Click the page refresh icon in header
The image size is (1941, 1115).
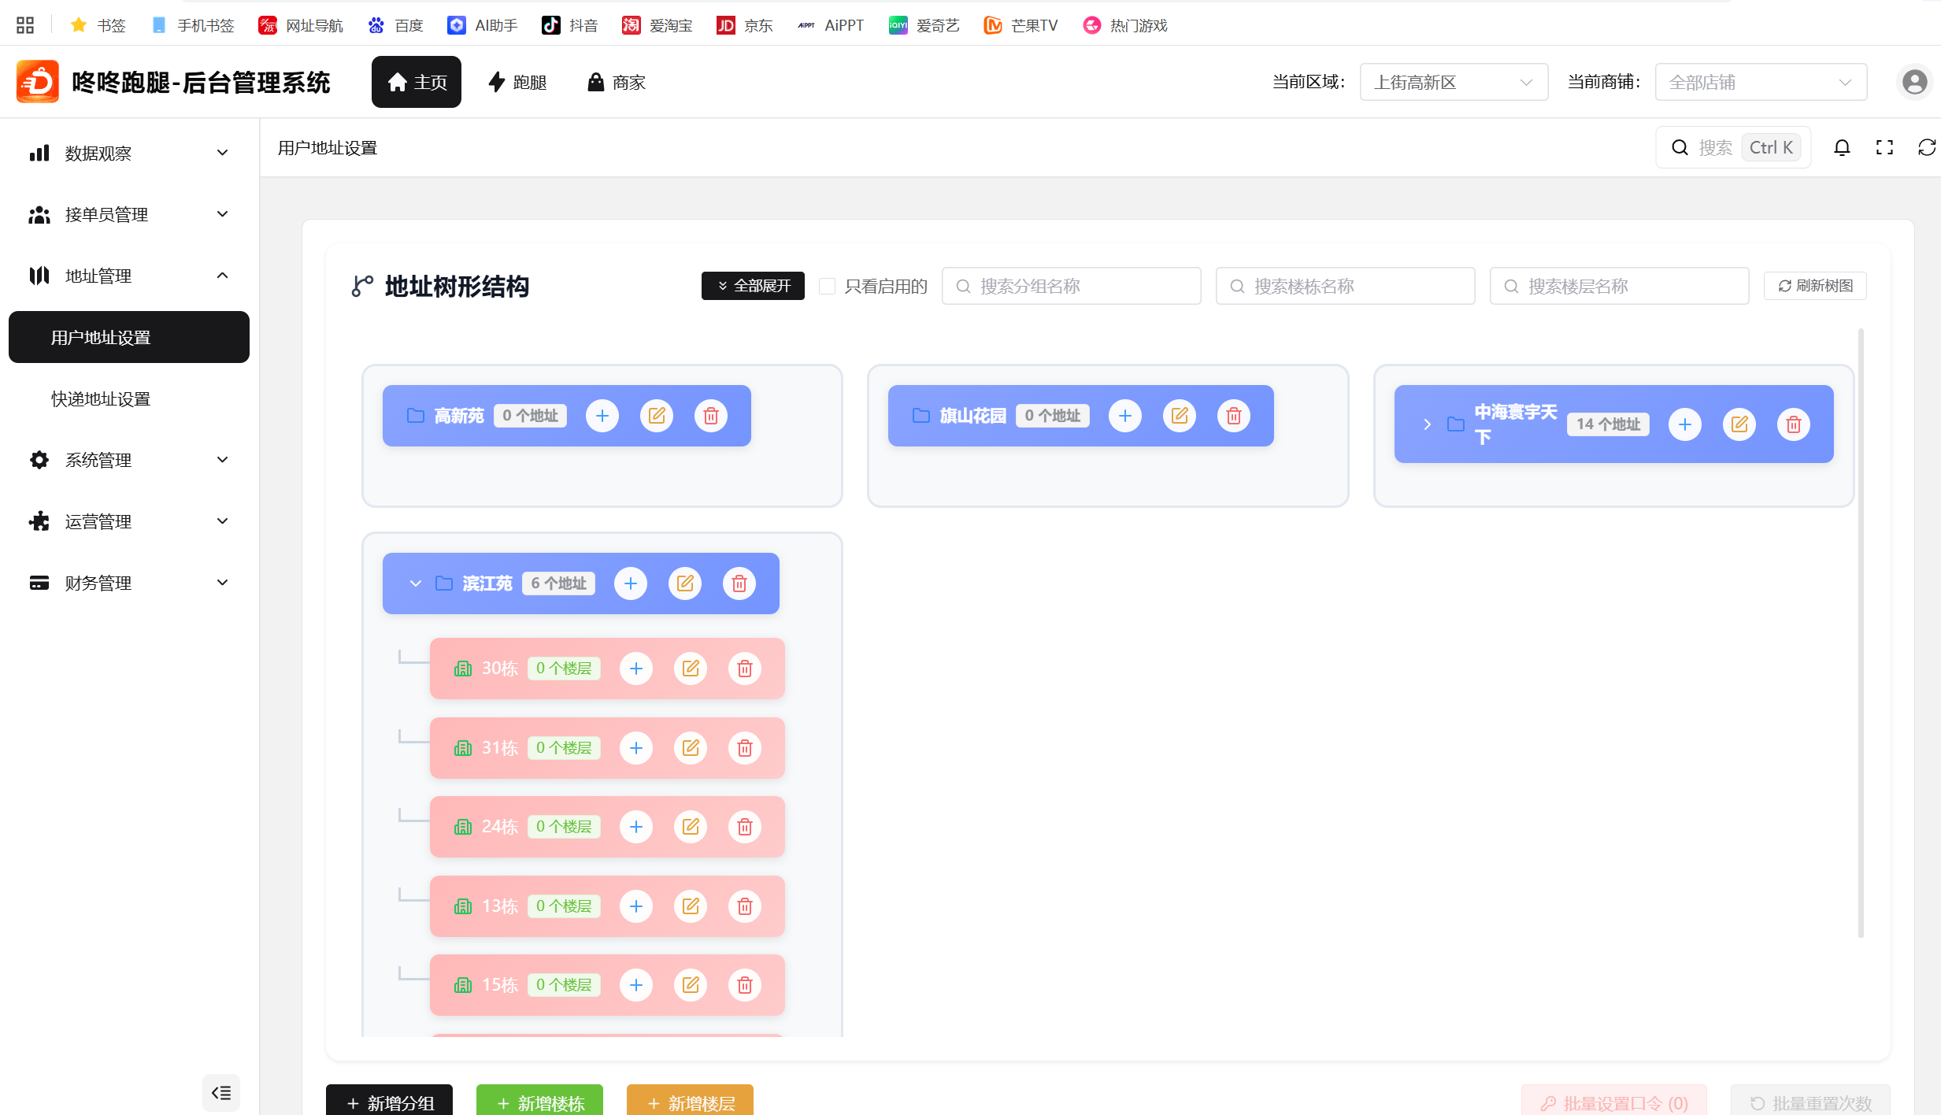point(1927,147)
